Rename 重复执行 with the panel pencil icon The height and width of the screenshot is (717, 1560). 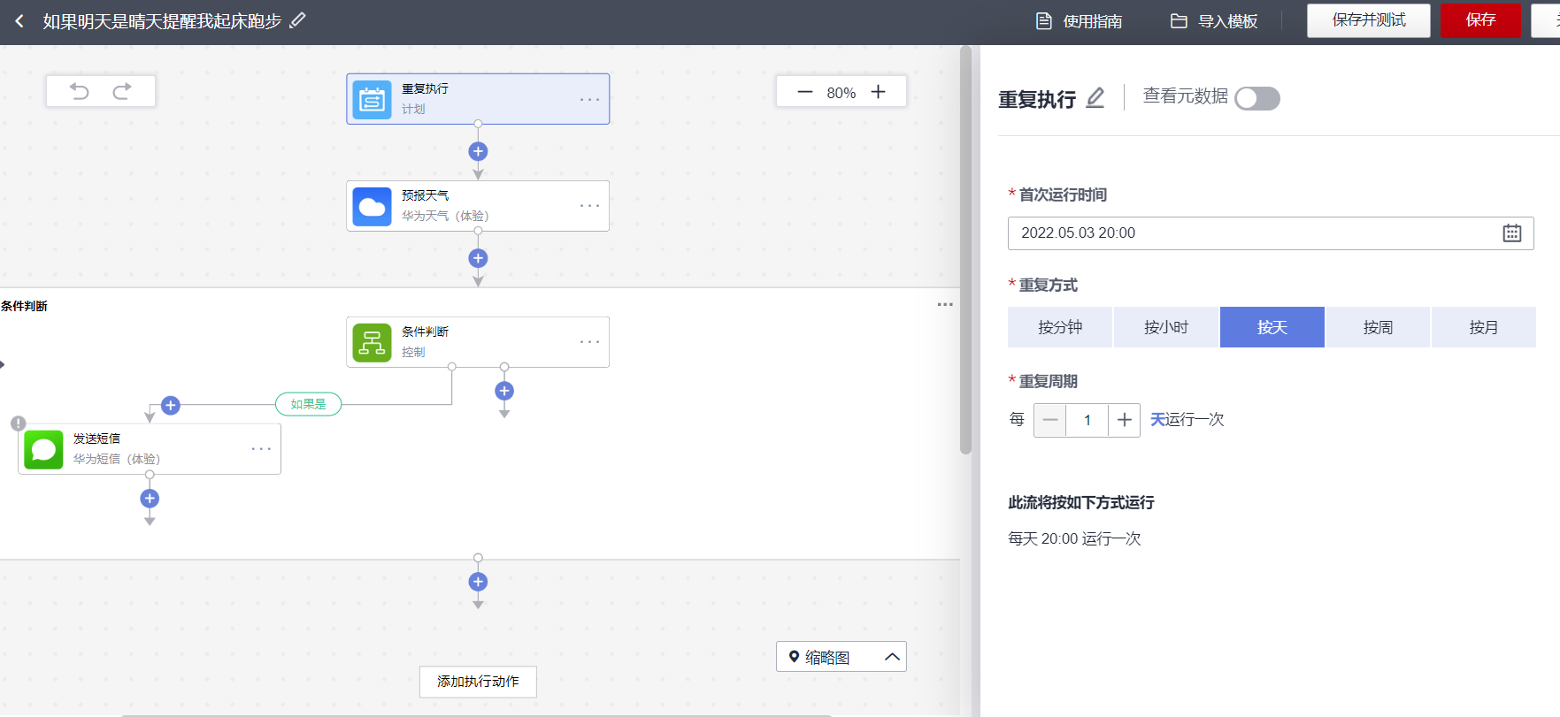point(1095,97)
